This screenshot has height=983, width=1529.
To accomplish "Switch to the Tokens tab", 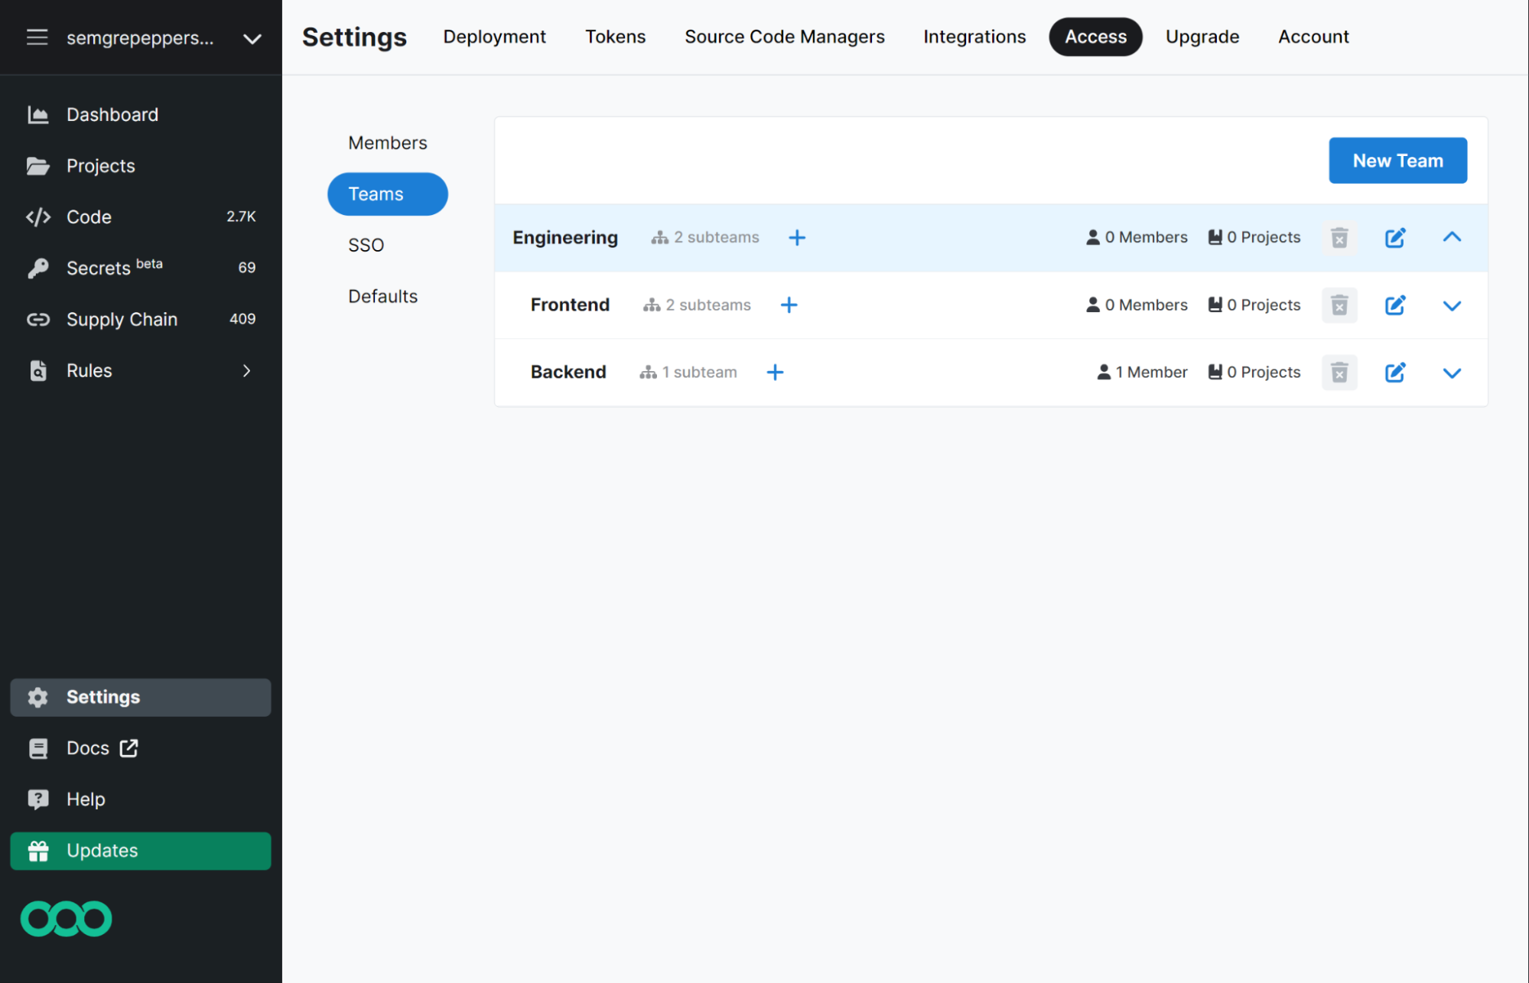I will pyautogui.click(x=615, y=36).
